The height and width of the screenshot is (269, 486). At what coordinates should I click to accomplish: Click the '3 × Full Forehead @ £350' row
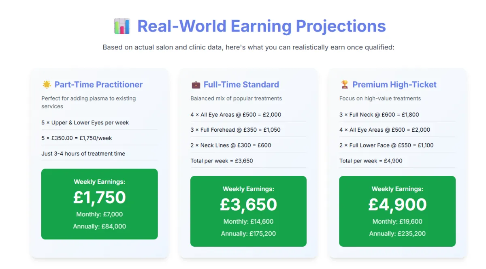(235, 130)
